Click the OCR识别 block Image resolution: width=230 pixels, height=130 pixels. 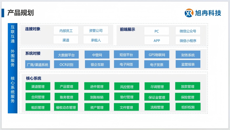(x=66, y=64)
